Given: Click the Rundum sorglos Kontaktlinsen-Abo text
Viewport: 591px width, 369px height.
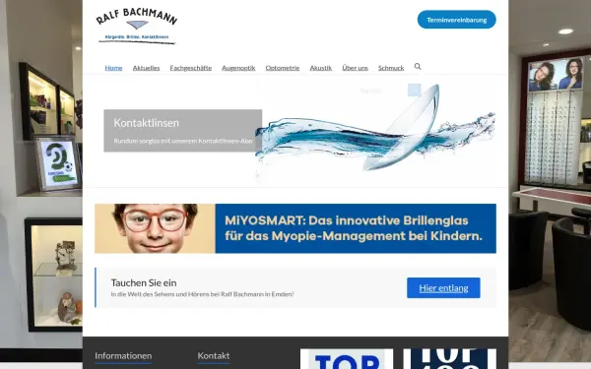Looking at the screenshot, I should (x=183, y=141).
